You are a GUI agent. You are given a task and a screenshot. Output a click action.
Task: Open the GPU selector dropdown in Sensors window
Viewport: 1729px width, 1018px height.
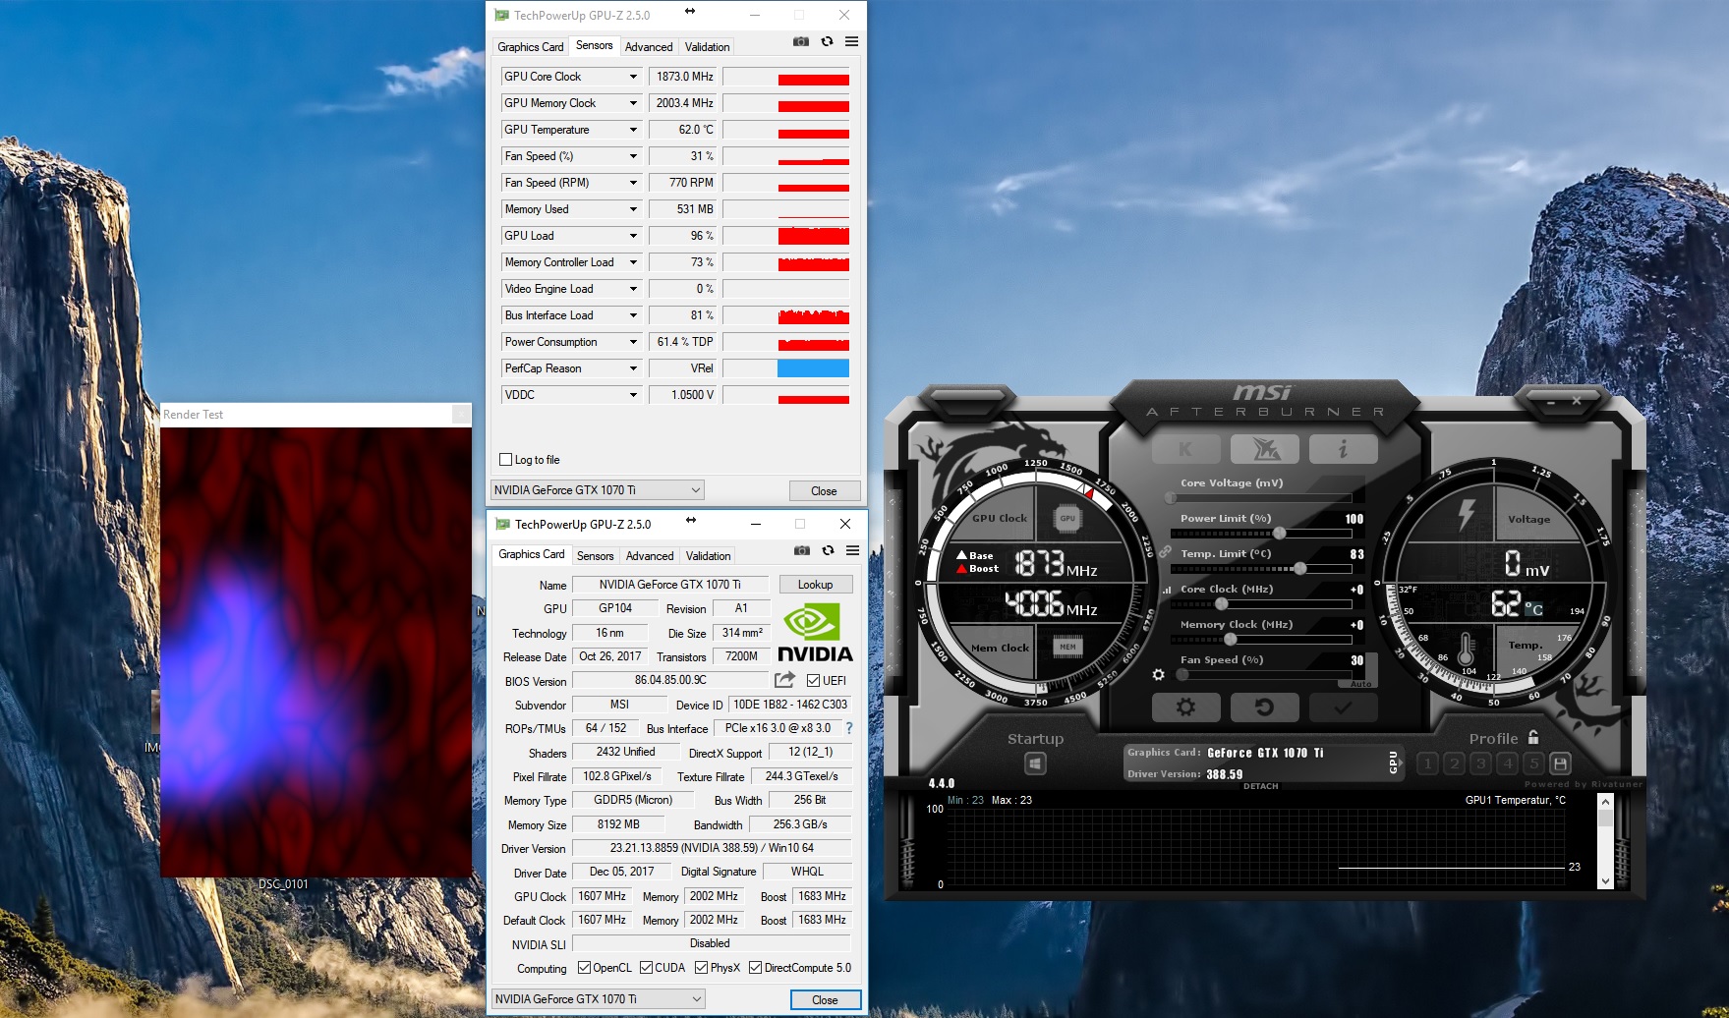click(598, 490)
